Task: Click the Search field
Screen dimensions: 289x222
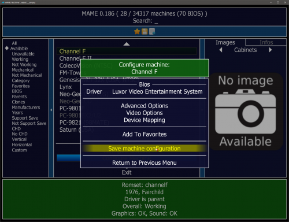Action: [x=145, y=21]
